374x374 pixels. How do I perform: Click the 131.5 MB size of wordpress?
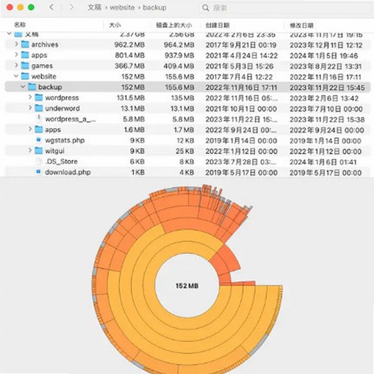(131, 98)
